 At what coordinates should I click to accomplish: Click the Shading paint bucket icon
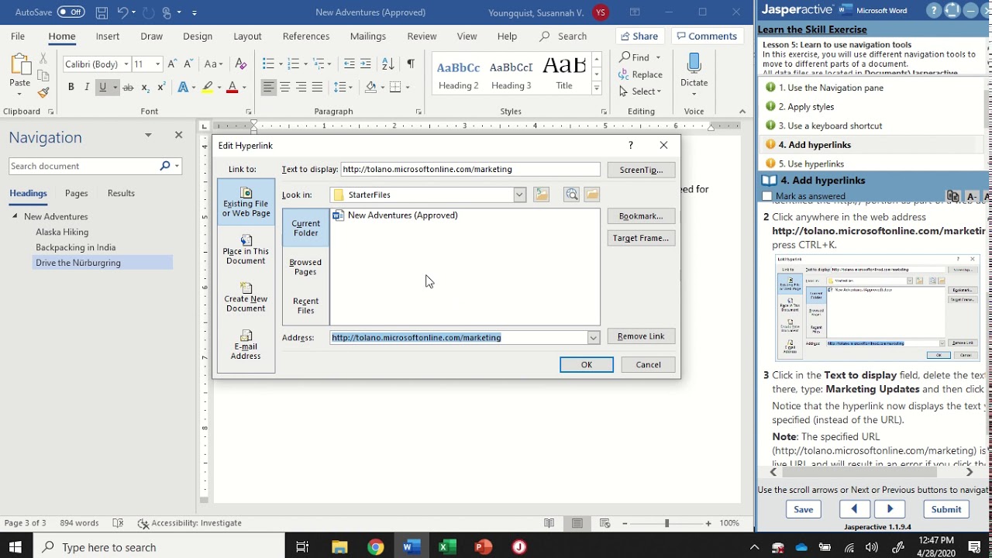[370, 88]
